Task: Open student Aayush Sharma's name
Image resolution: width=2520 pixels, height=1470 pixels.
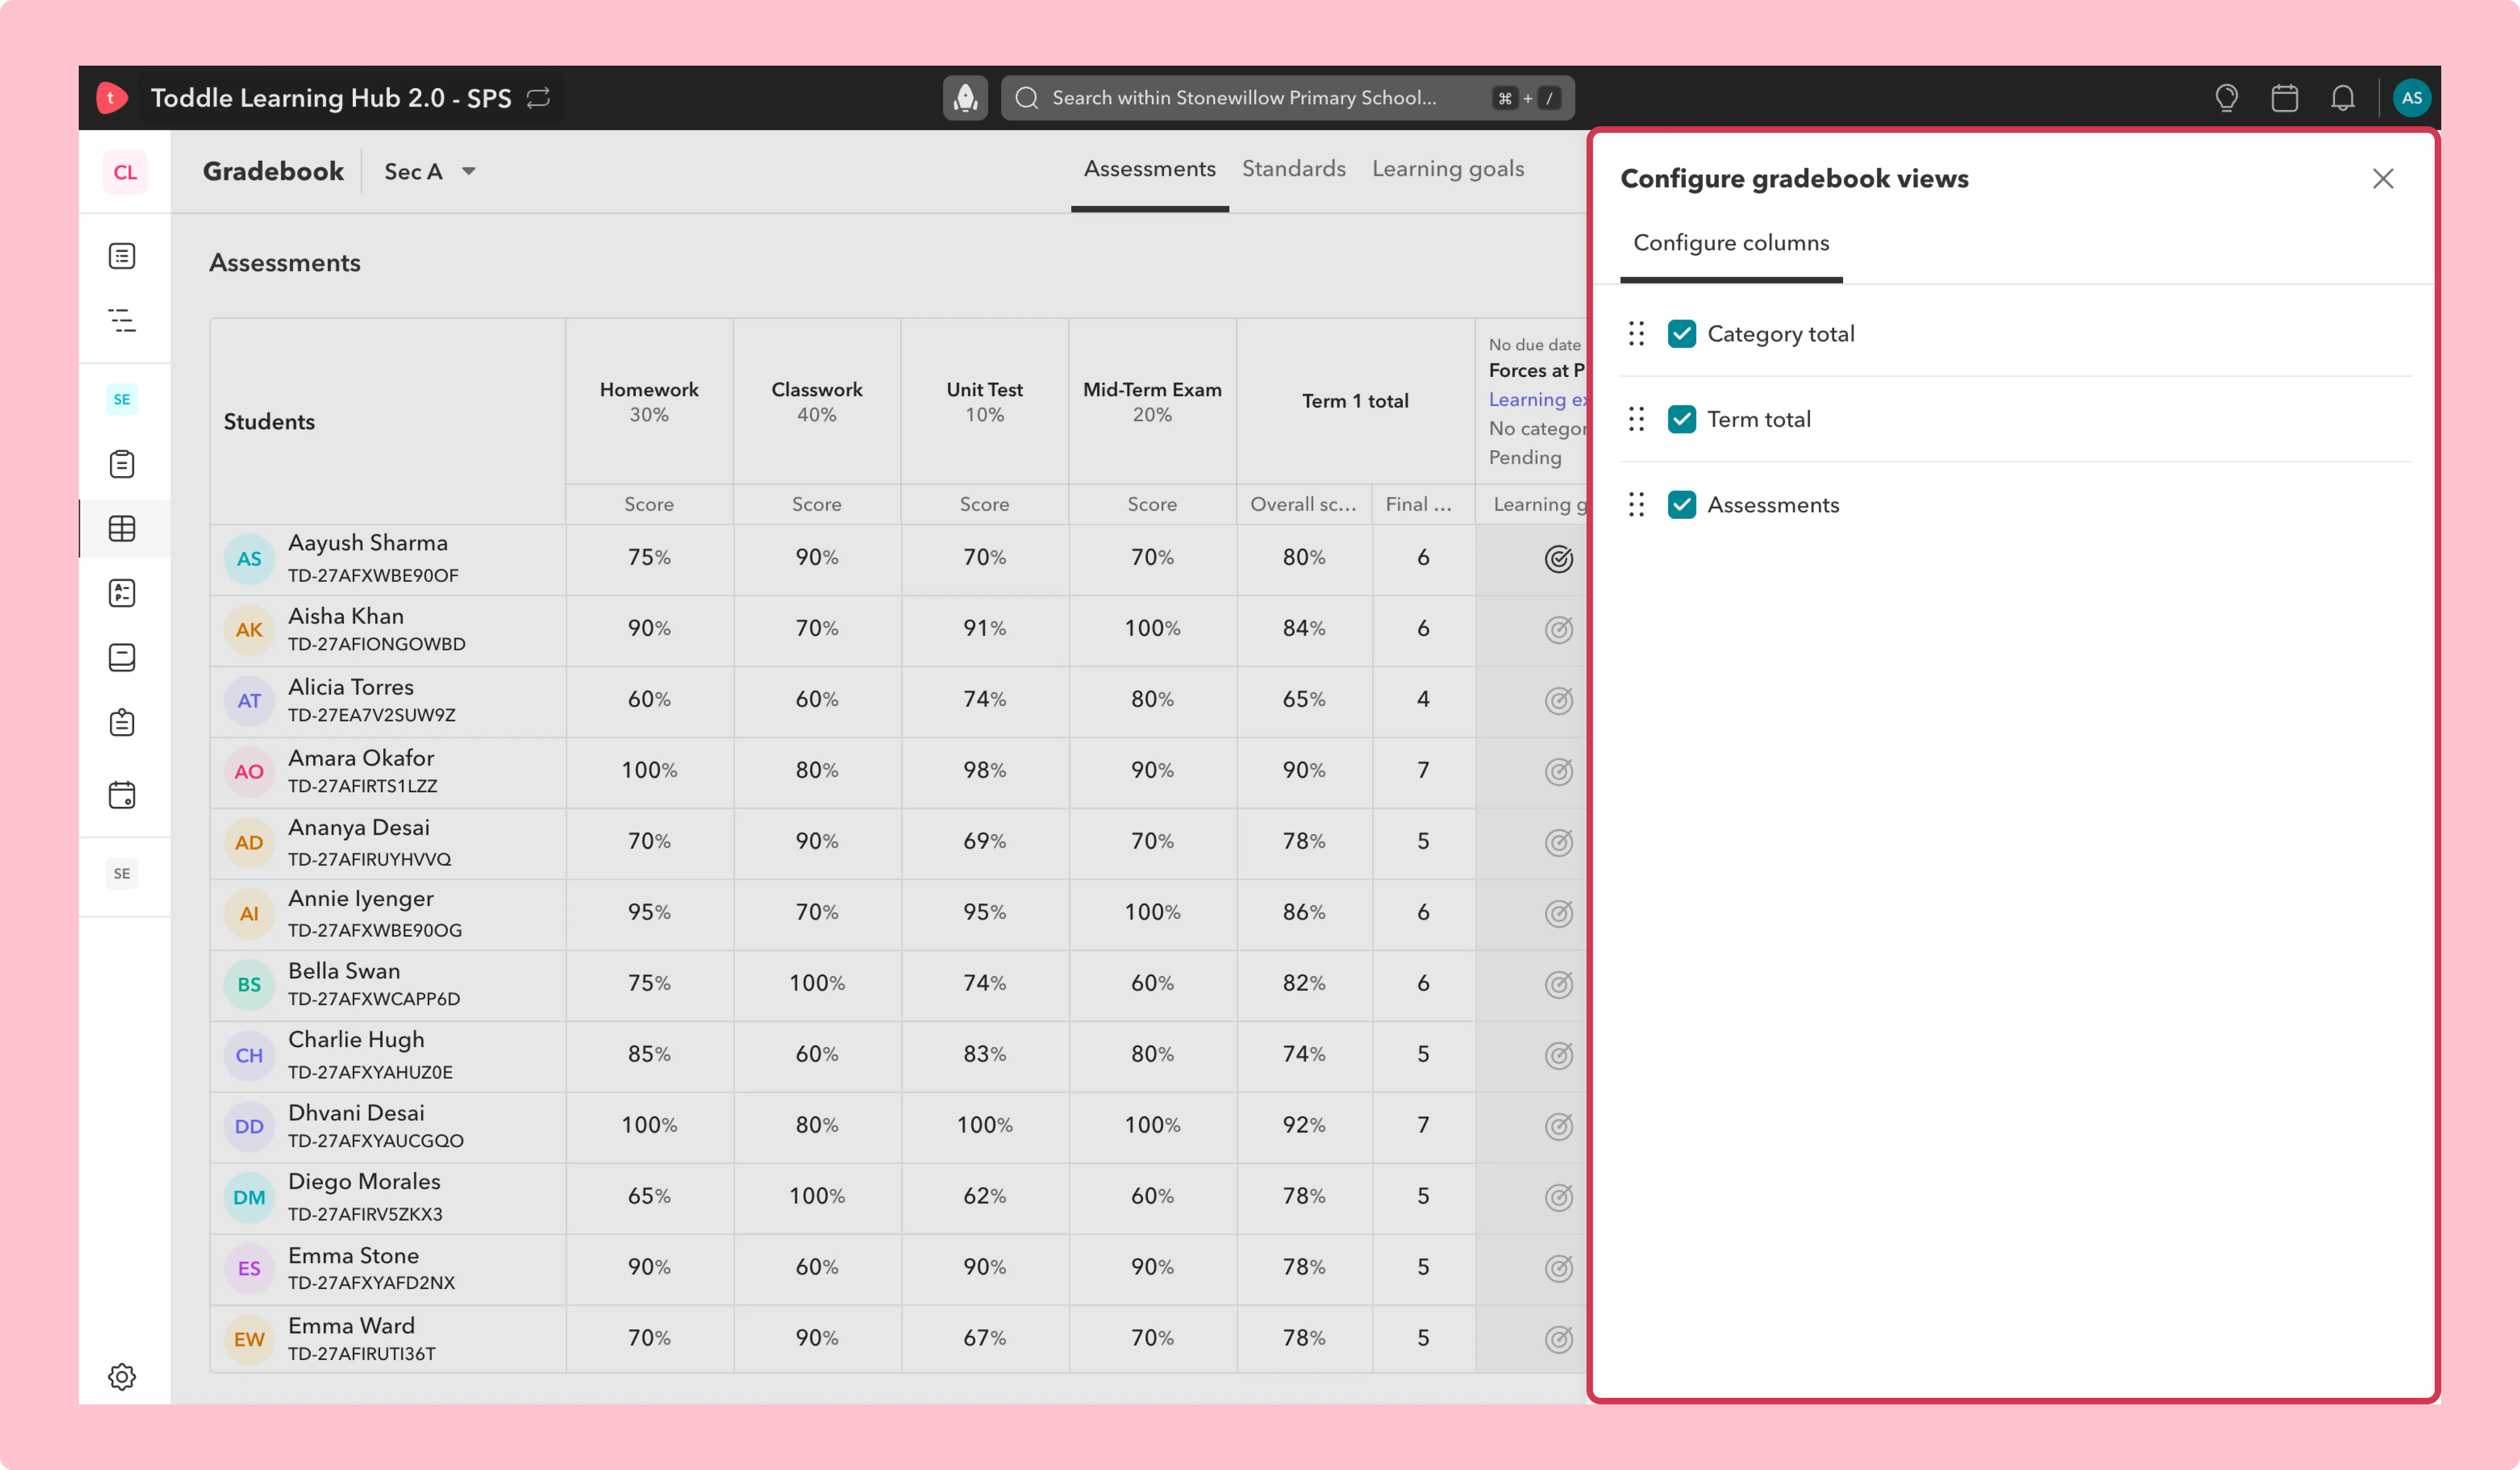Action: coord(368,543)
